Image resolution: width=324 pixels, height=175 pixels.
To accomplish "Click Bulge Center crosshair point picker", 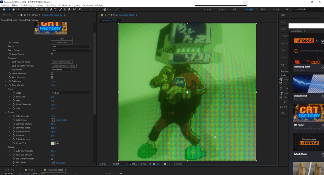I will tap(53, 120).
